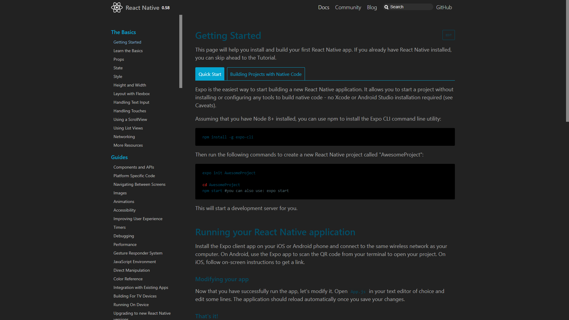Open Building For TV Devices guide

coord(135,296)
